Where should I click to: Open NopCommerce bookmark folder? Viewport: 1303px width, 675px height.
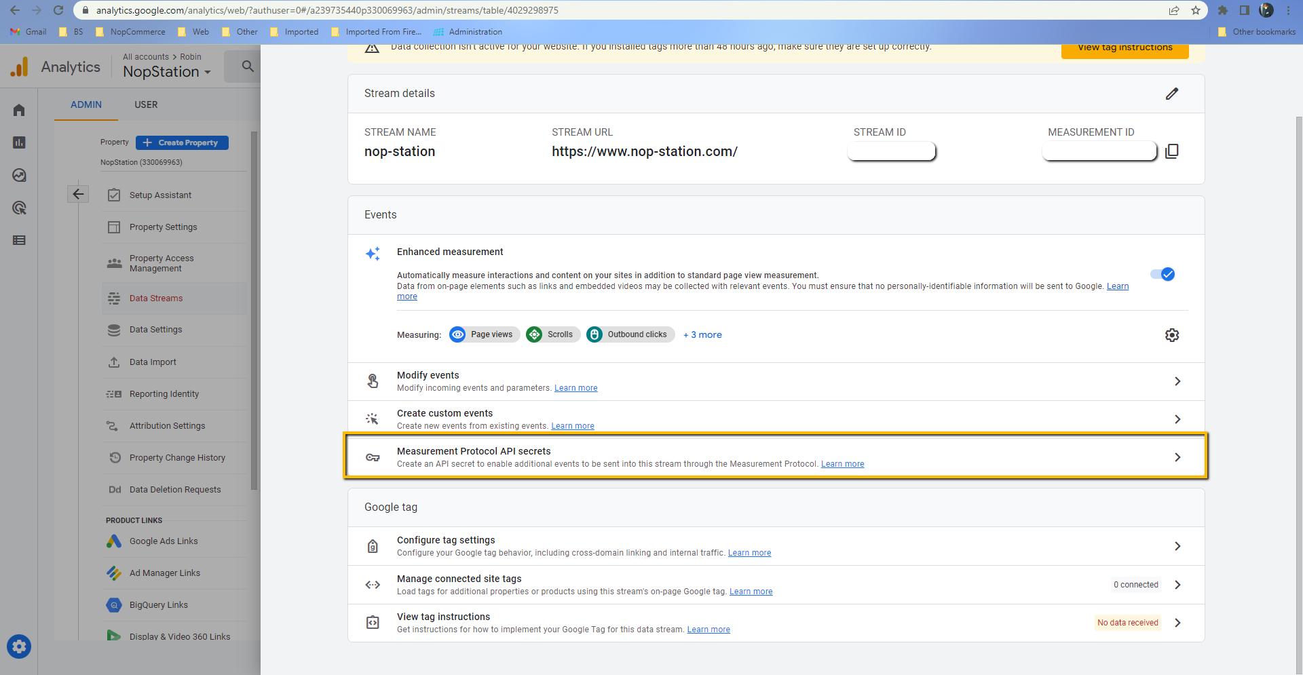(131, 32)
